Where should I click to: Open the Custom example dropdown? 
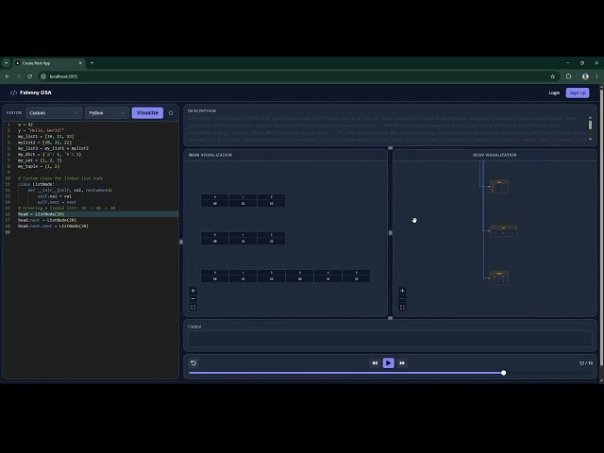54,113
